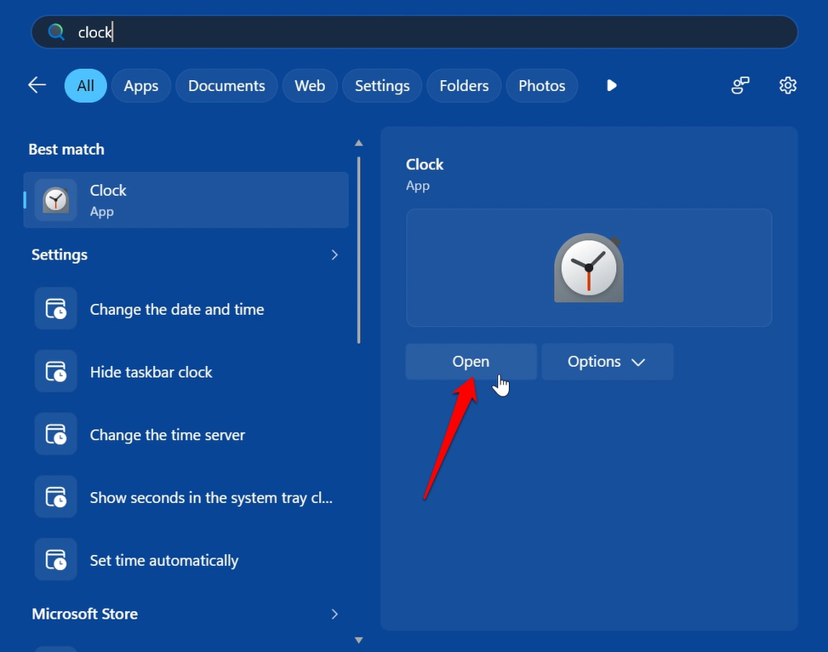Open Change the time server setting
Viewport: 828px width, 652px height.
click(x=186, y=435)
